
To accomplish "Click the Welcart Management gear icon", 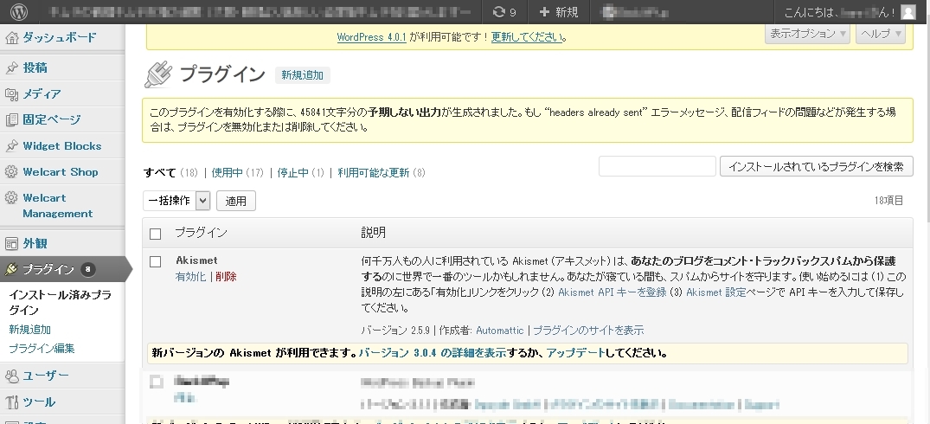I will pyautogui.click(x=11, y=198).
